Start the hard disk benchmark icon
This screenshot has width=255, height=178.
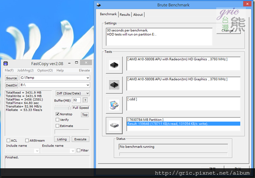114,125
